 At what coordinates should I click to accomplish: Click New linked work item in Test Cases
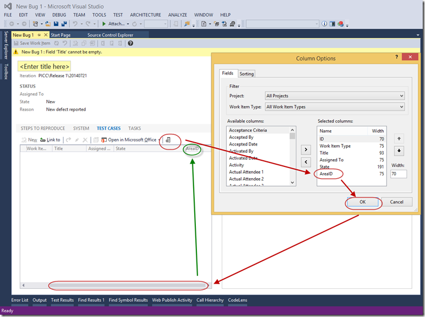(29, 140)
